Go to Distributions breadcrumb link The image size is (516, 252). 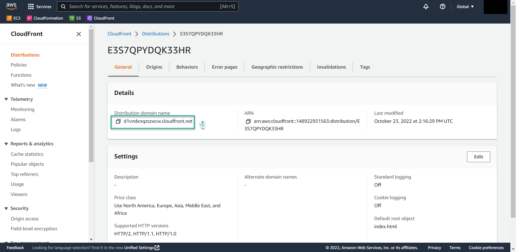[x=156, y=34]
